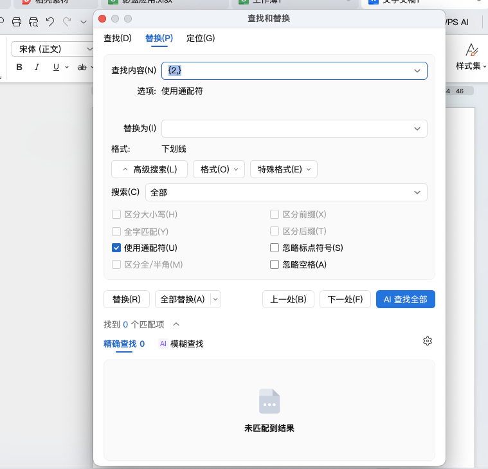
Task: Switch to the 查找(D) tab
Action: click(x=118, y=39)
